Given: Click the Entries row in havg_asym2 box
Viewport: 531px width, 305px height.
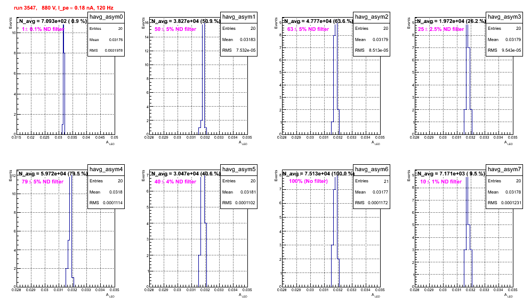Looking at the screenshot, I should (372, 29).
